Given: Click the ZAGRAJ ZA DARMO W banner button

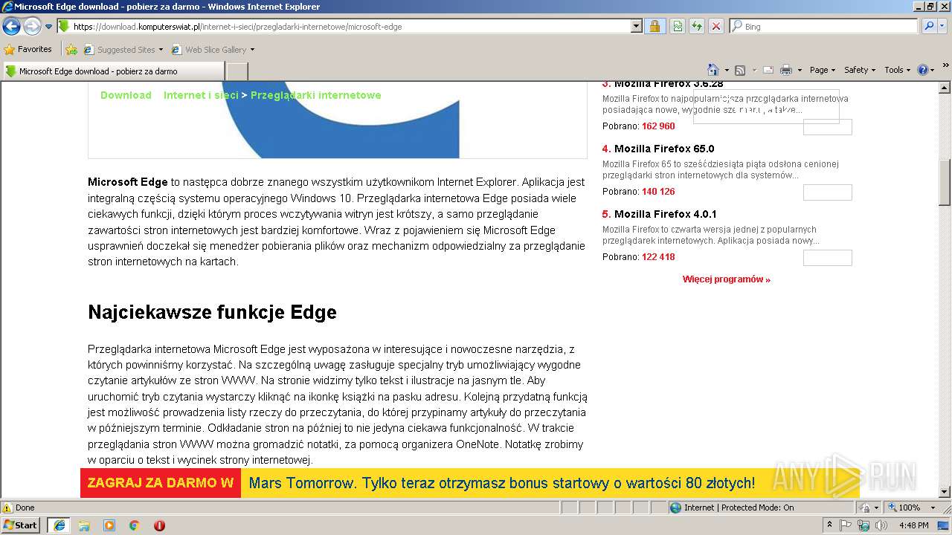Looking at the screenshot, I should pyautogui.click(x=161, y=483).
